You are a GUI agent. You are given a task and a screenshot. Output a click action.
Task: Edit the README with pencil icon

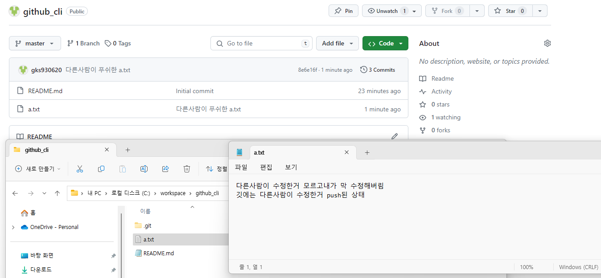pyautogui.click(x=395, y=136)
